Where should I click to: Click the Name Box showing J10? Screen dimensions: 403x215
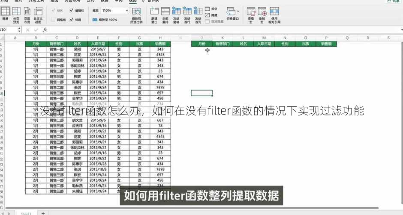8,30
